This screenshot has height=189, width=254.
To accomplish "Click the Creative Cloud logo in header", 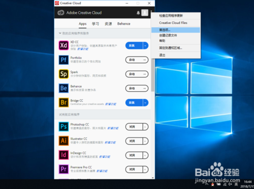I will 60,13.
